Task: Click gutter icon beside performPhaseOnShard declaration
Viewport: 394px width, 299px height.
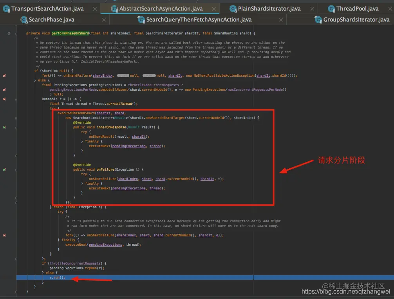Action: coord(9,33)
